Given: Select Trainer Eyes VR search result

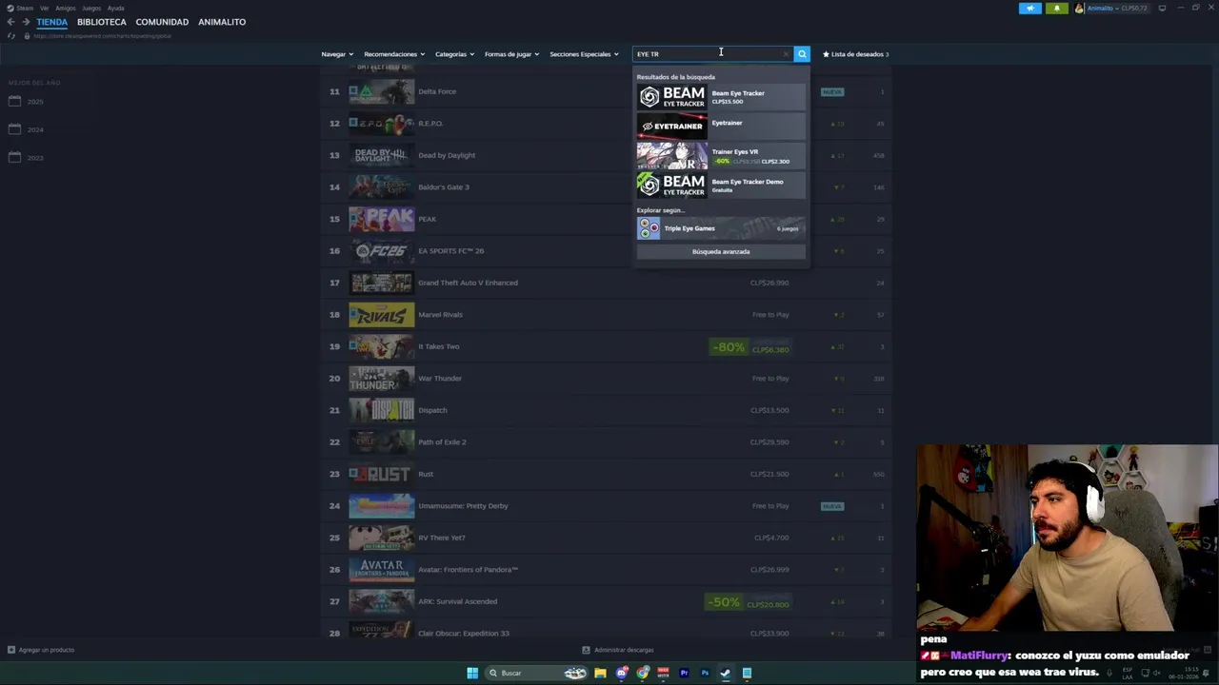Looking at the screenshot, I should tap(721, 155).
